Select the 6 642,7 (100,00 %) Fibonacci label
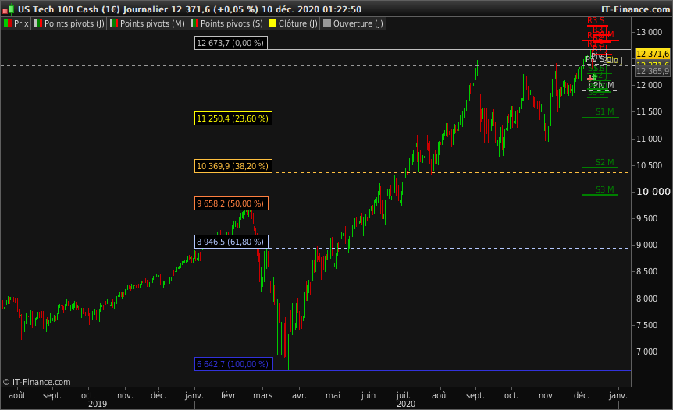The image size is (673, 410). (x=233, y=364)
